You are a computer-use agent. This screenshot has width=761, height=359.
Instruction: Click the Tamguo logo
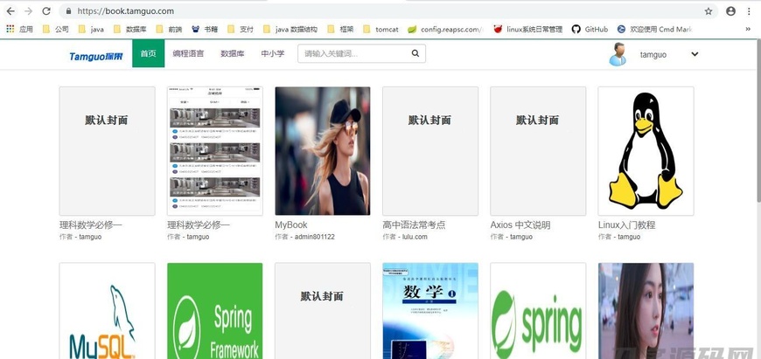96,55
